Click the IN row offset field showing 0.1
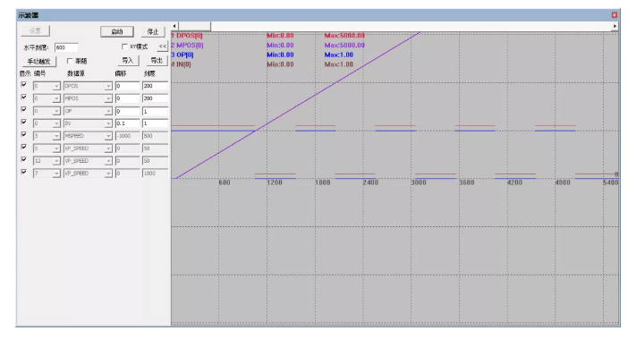 (127, 123)
